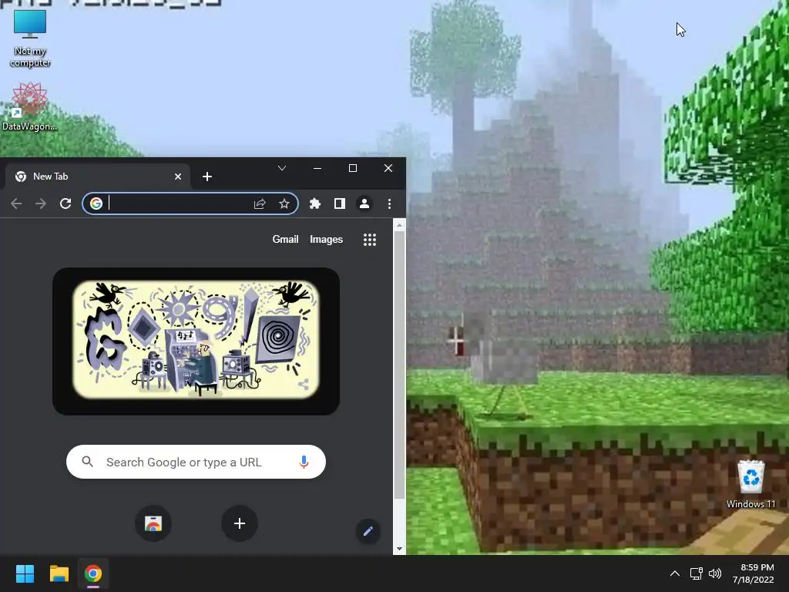Open the Images link

click(x=326, y=240)
